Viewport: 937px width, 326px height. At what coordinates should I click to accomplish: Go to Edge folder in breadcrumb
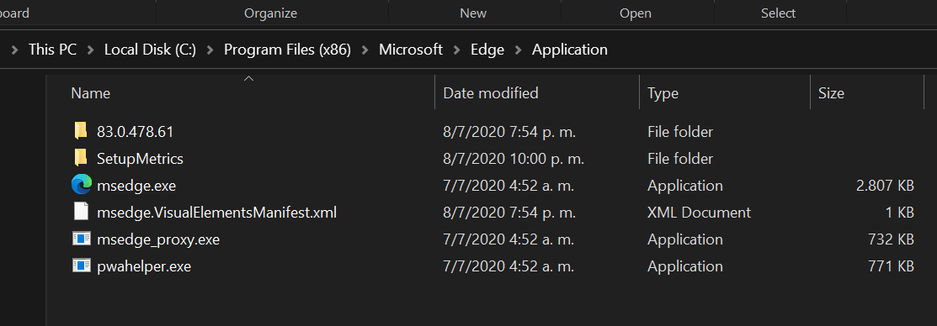[487, 50]
